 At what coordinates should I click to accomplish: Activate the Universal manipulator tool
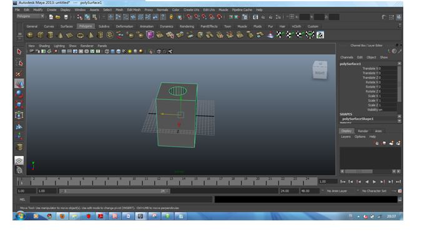[19, 115]
